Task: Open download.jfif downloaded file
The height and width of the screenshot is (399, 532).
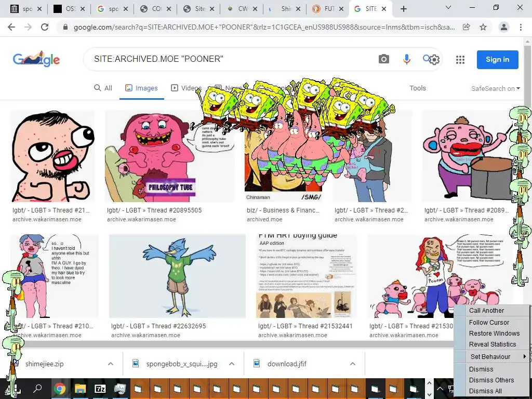Action: [287, 364]
